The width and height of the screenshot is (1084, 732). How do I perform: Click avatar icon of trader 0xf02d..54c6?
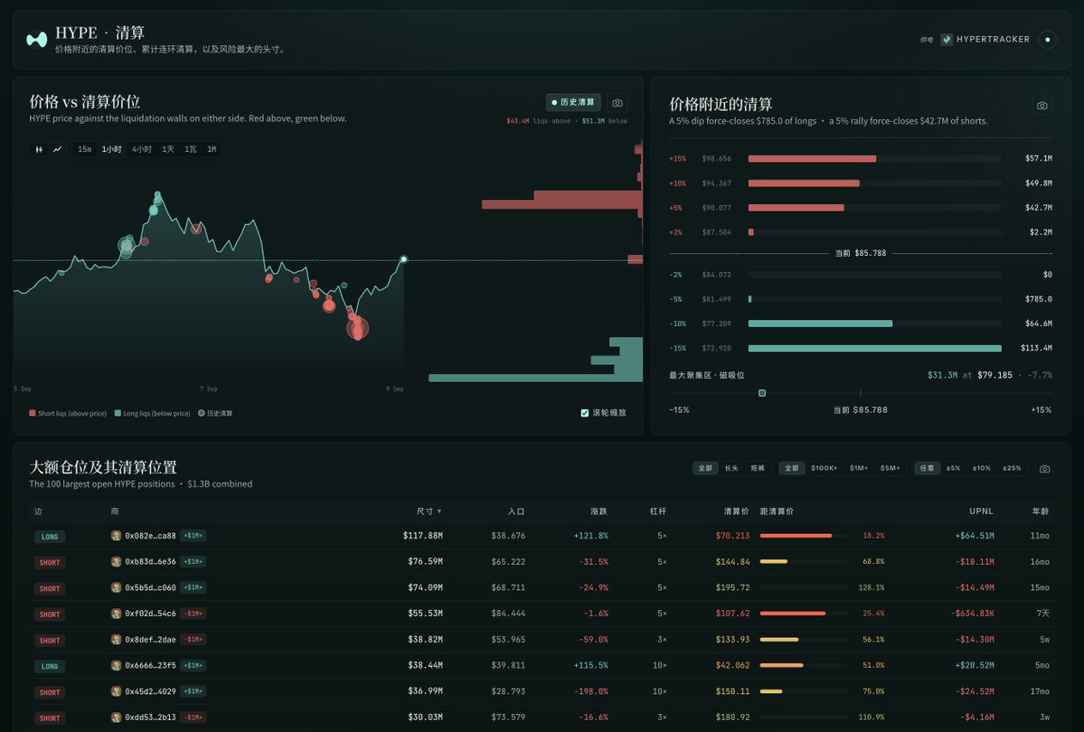tap(116, 613)
